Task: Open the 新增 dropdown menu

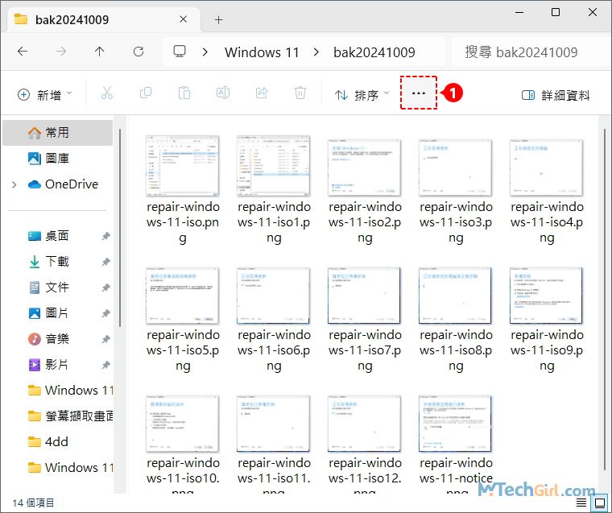Action: coord(45,95)
